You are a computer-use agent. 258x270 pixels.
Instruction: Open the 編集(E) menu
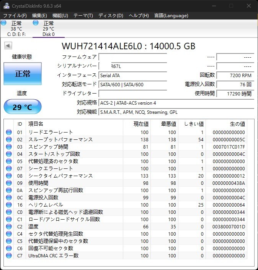(39, 16)
